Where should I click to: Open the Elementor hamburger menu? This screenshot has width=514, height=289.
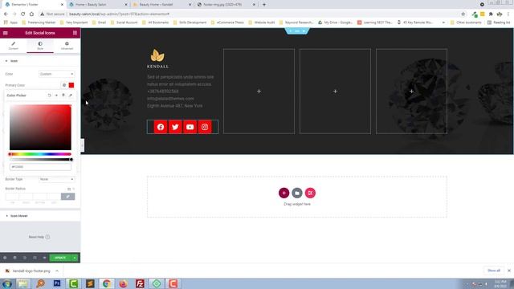coord(6,33)
